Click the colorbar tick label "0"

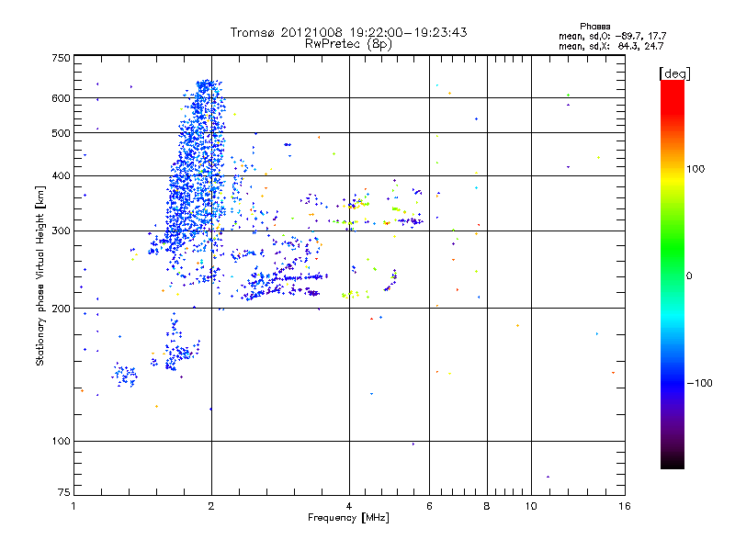point(689,276)
